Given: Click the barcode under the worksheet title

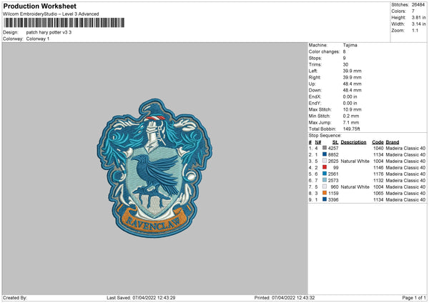Looking at the screenshot, I should (64, 23).
